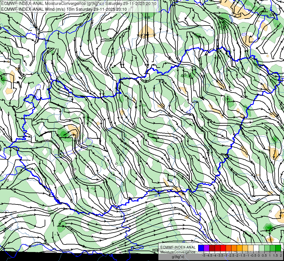Screen dimensions: 284x261
Task: Click 'MoistureConvergence' label in the legend box
Action: (x=178, y=252)
